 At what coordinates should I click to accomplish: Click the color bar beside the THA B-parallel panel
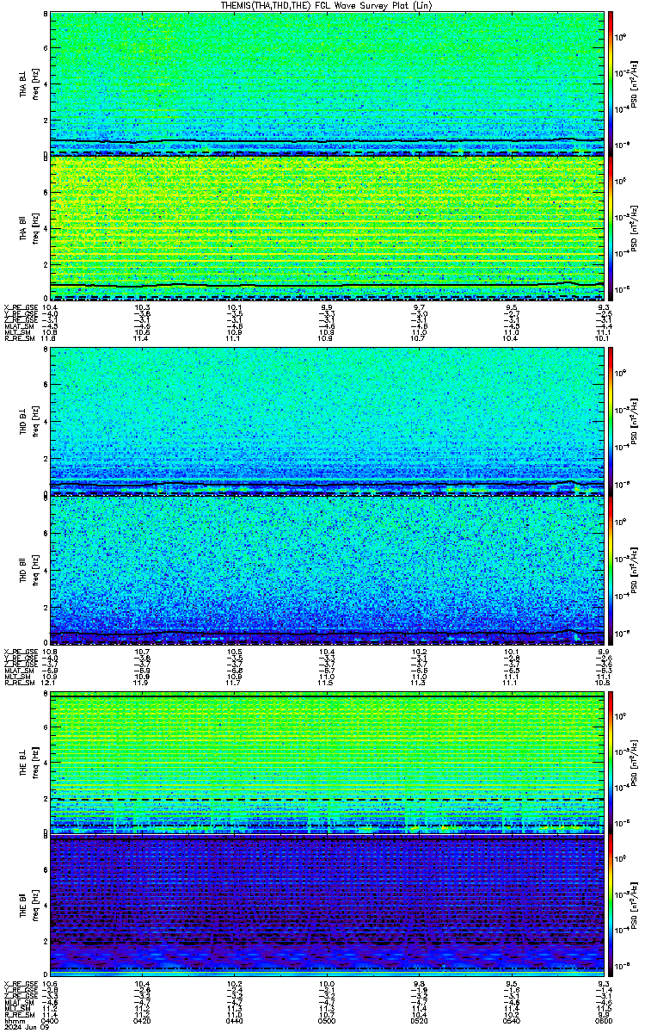pyautogui.click(x=611, y=227)
